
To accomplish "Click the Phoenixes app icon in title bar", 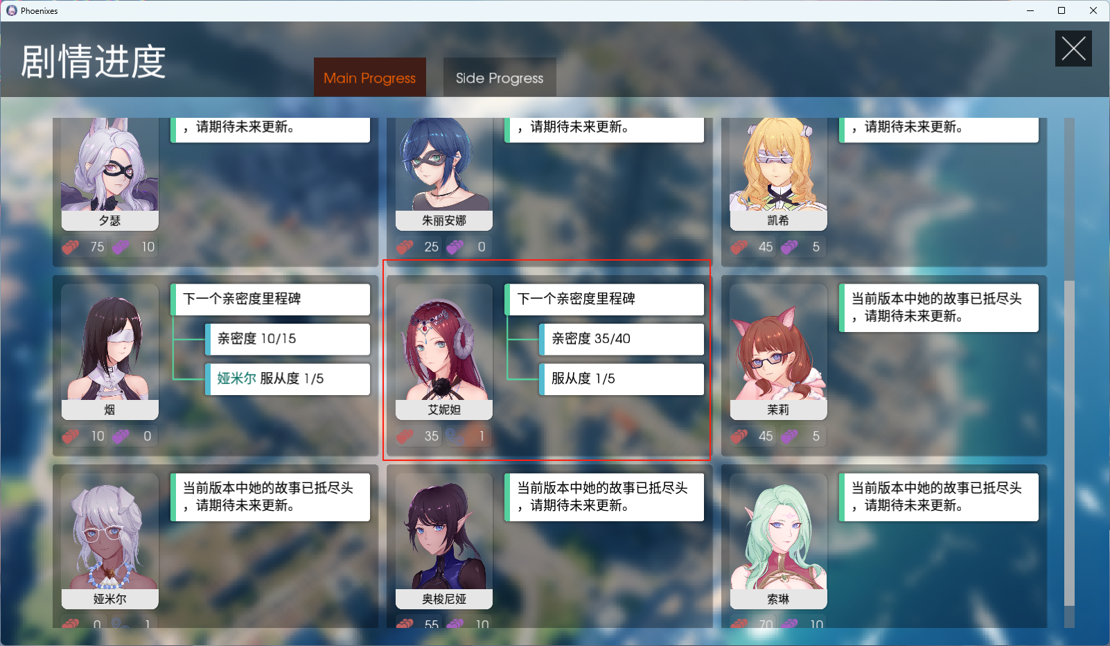I will click(x=11, y=10).
